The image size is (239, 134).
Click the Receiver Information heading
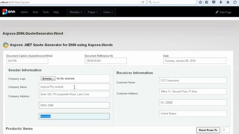click(x=134, y=73)
